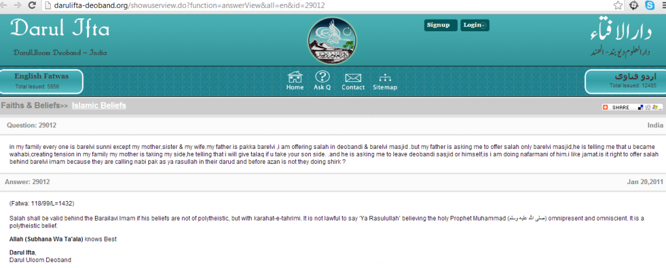Screen dimensions: 666x268
Task: Follow the Islamic Beliefs breadcrumb link
Action: point(99,105)
